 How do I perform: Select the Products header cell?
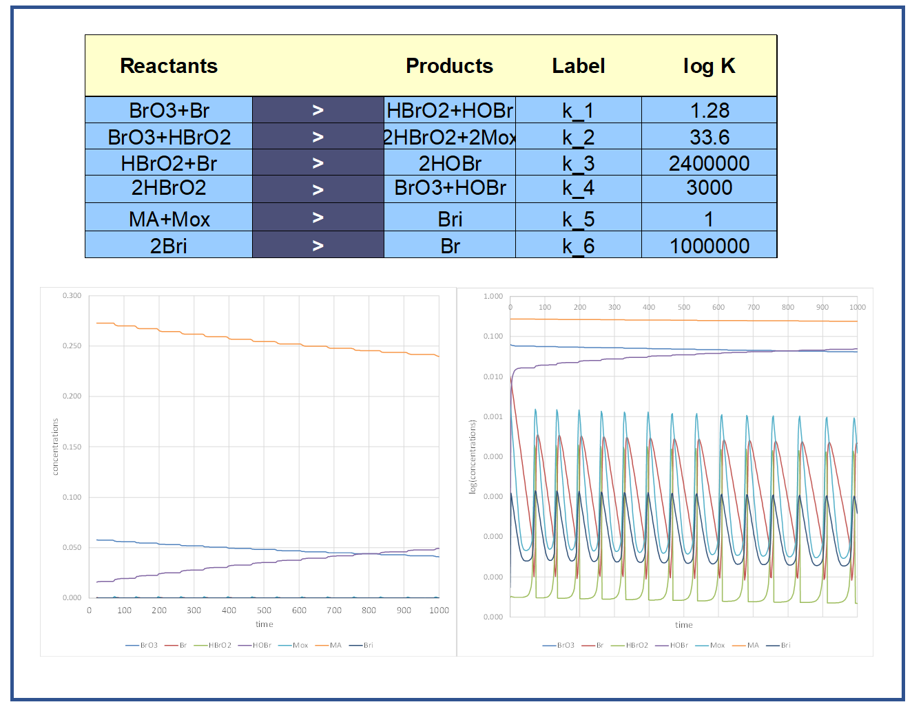click(449, 66)
